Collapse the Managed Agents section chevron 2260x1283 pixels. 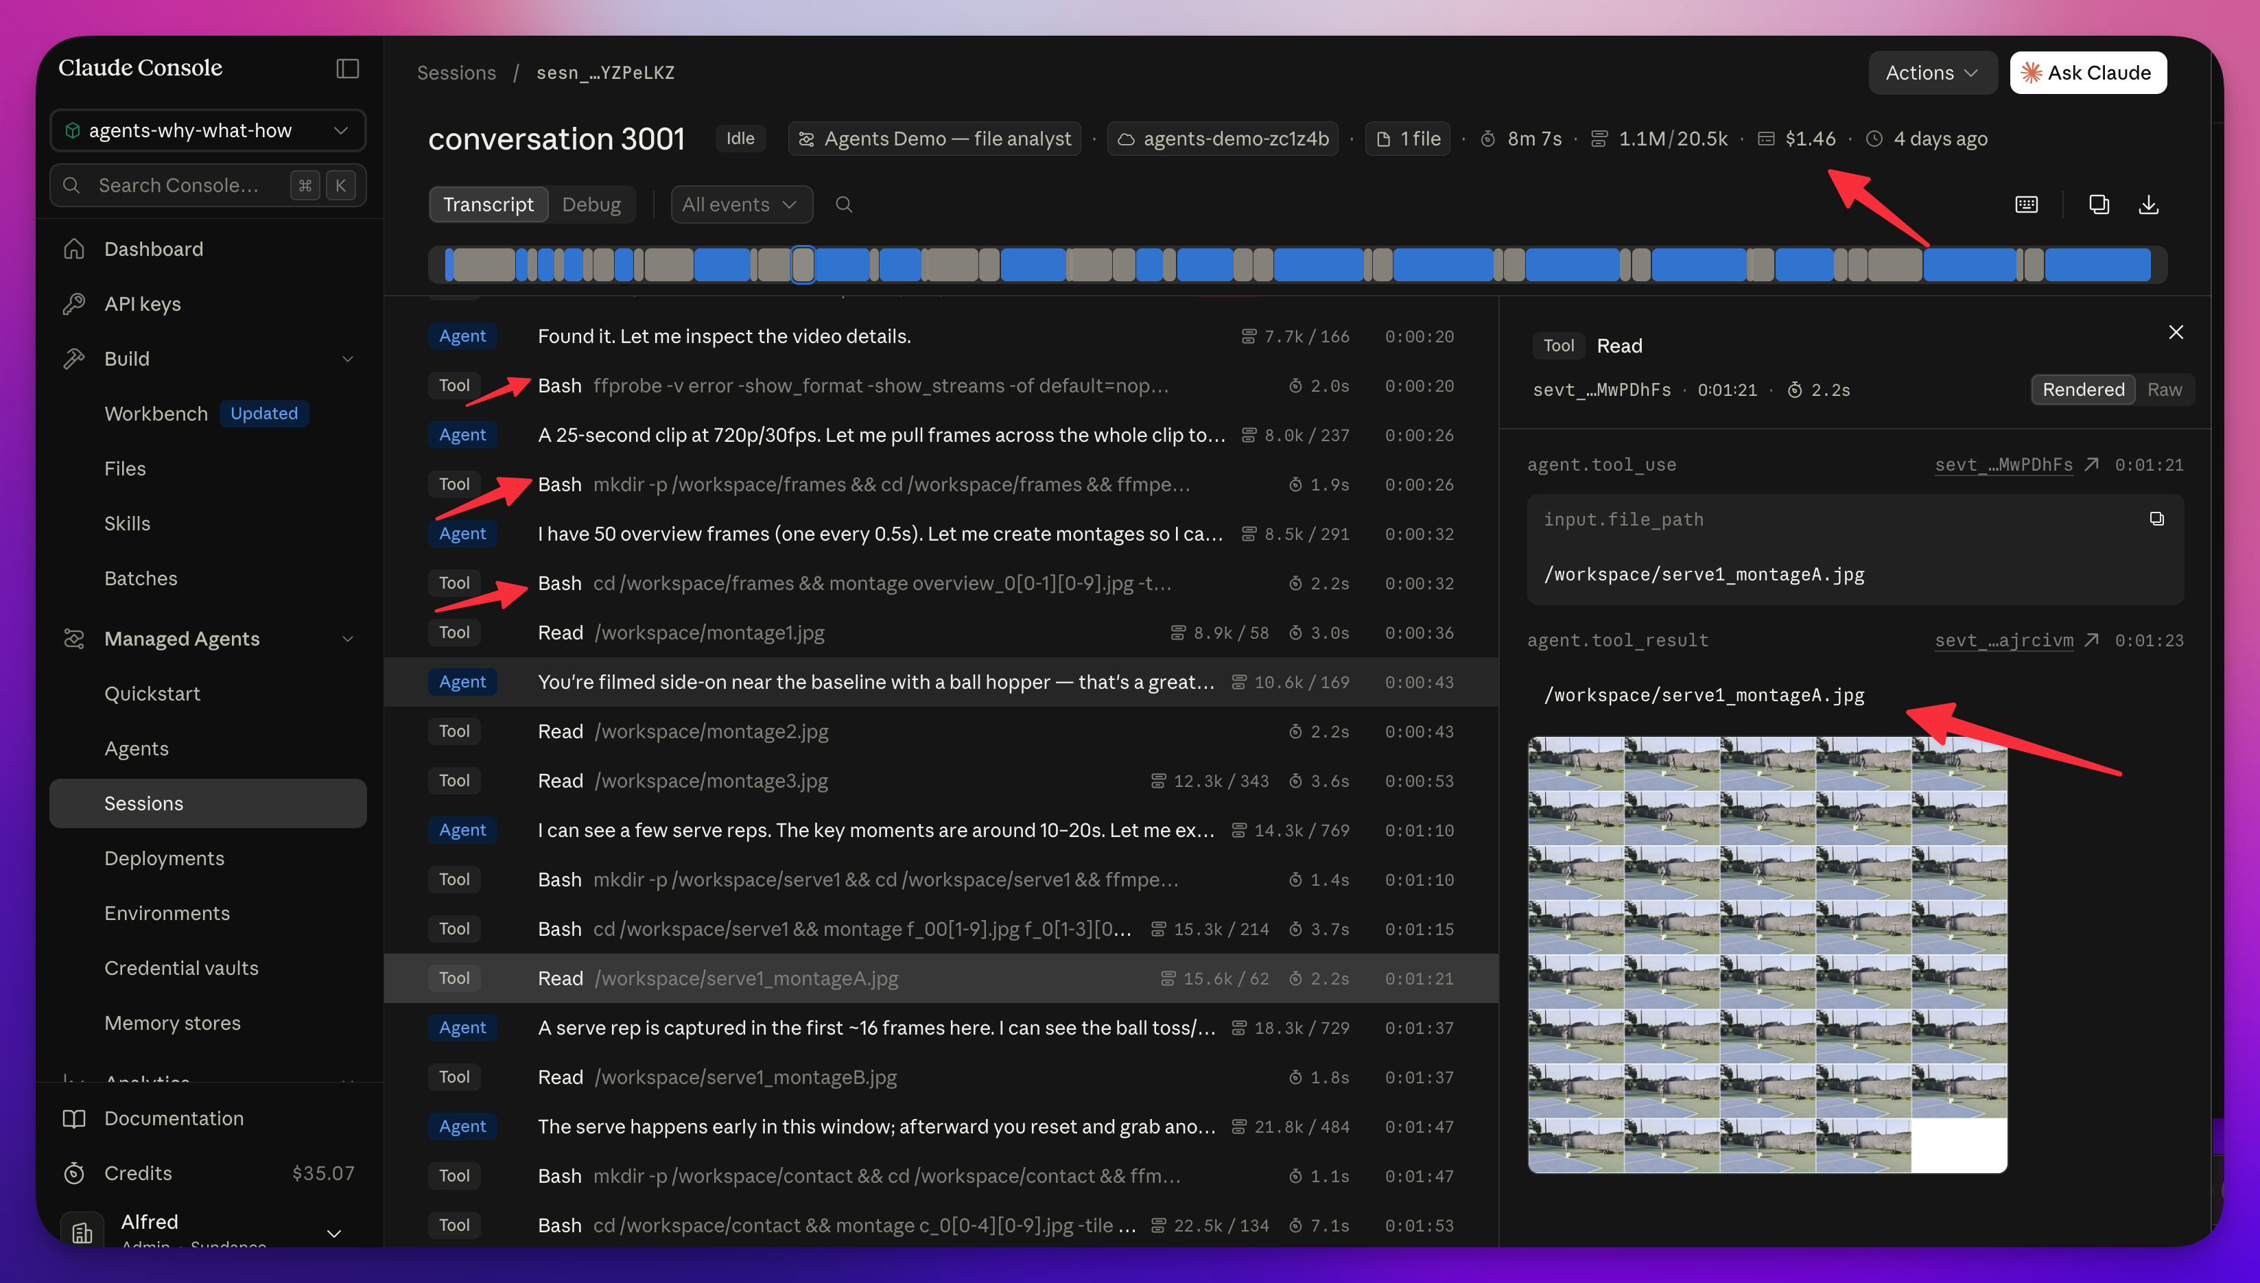click(348, 639)
